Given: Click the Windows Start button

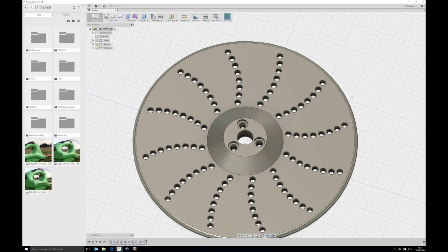Looking at the screenshot, I should pyautogui.click(x=26, y=249).
